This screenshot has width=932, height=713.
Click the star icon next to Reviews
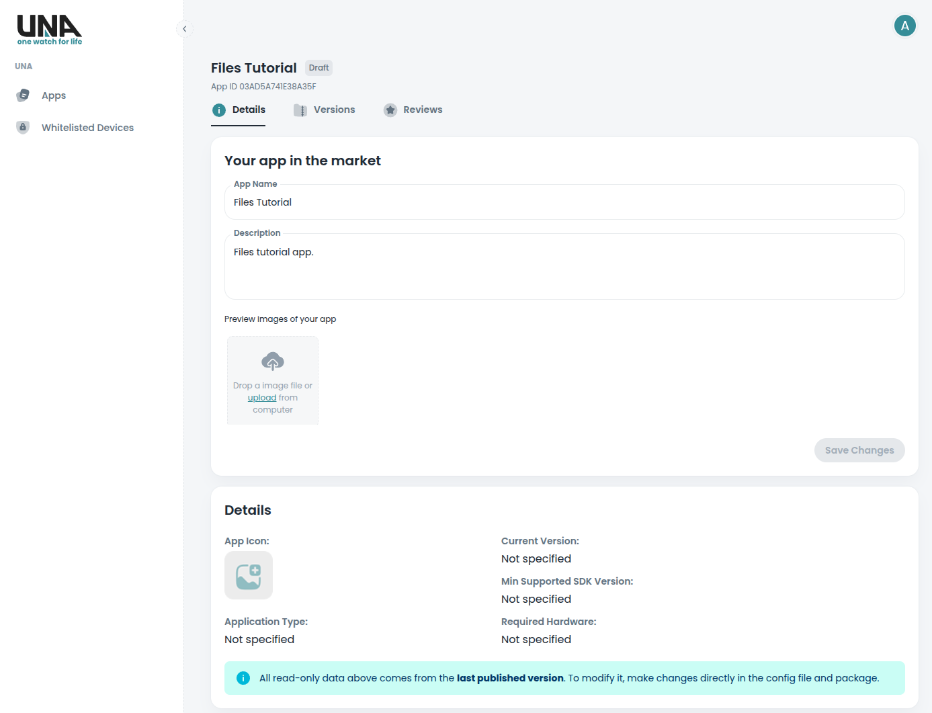tap(391, 110)
